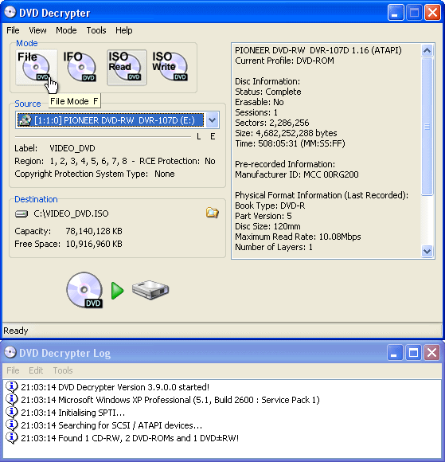
Task: Open the File menu in the Log window
Action: tap(13, 370)
